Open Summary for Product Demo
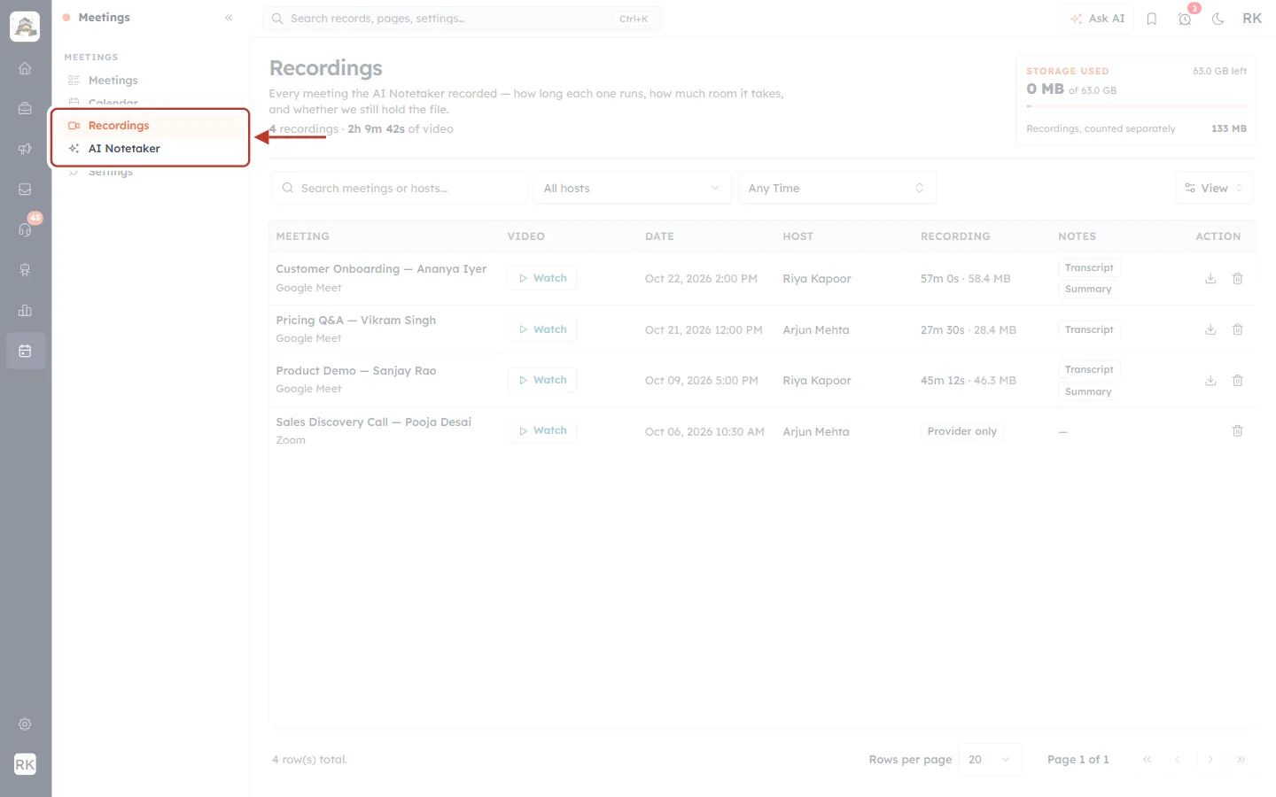The image size is (1276, 797). click(1088, 391)
